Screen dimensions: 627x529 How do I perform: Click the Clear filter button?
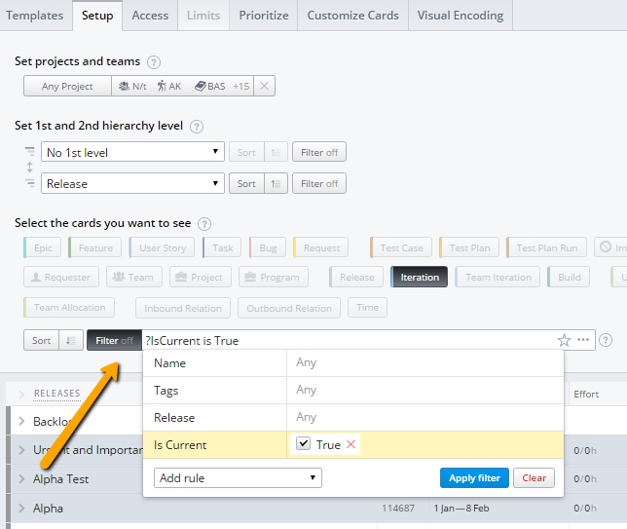click(x=534, y=477)
